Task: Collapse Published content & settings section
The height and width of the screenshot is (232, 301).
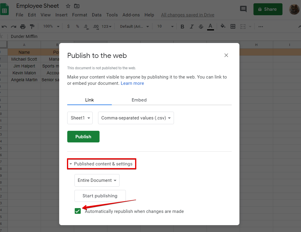Action: tap(101, 164)
